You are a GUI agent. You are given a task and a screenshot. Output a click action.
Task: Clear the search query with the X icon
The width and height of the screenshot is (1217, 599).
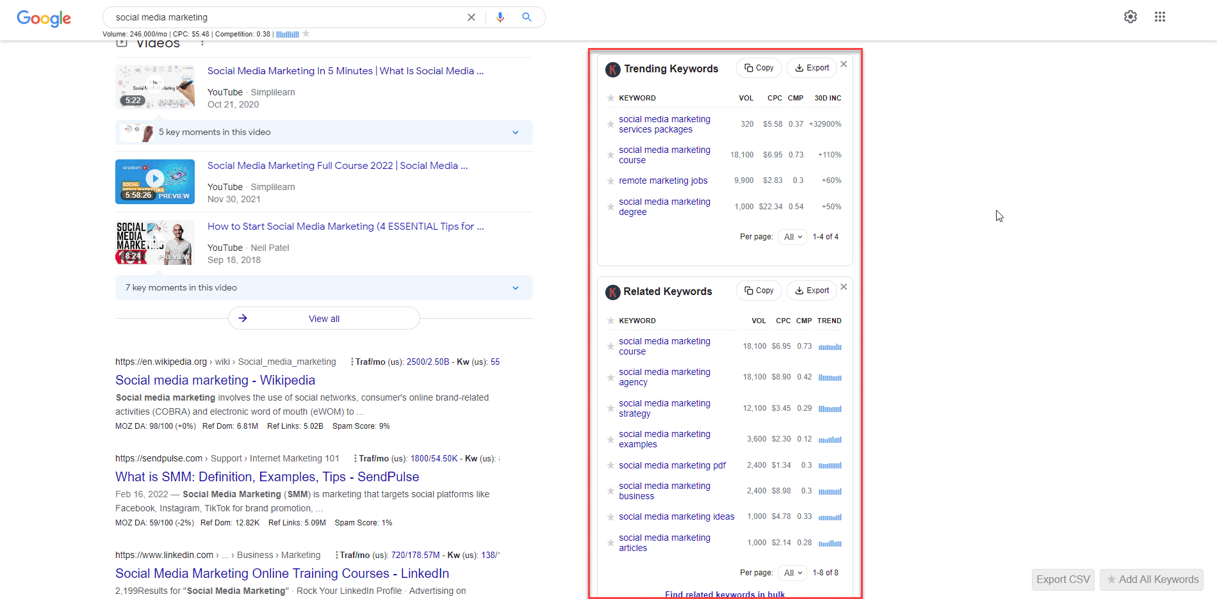click(471, 17)
